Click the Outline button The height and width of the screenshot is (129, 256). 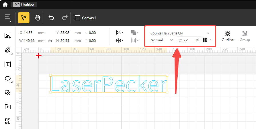point(228,36)
